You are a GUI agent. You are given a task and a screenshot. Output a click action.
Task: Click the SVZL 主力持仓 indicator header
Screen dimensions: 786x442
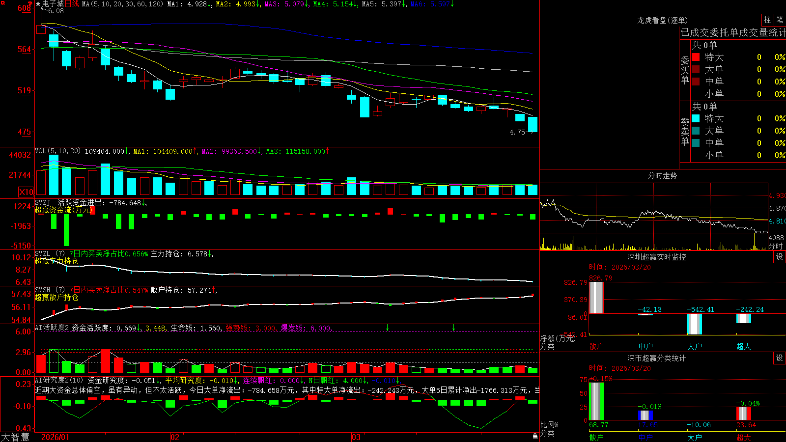pyautogui.click(x=124, y=254)
